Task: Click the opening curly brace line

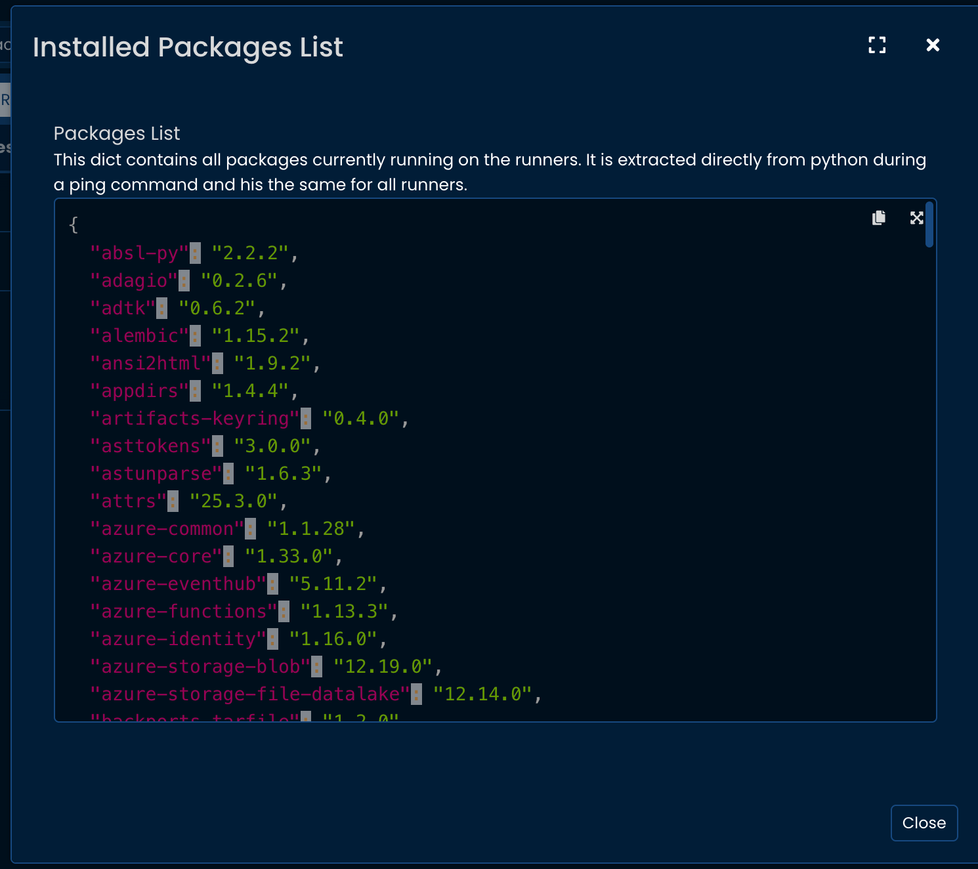Action: tap(74, 225)
